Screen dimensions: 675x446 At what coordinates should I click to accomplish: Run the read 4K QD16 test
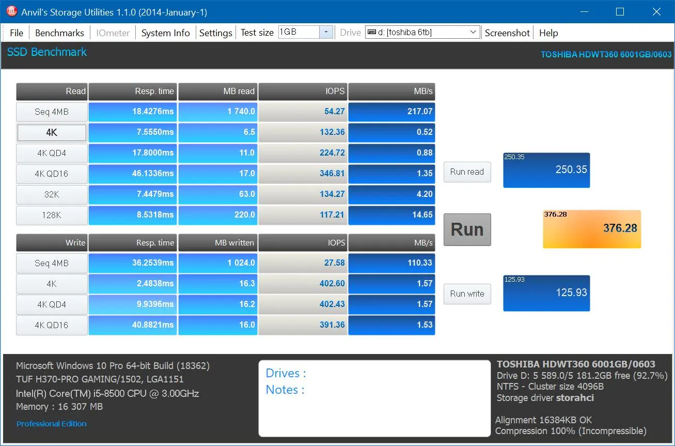[52, 174]
